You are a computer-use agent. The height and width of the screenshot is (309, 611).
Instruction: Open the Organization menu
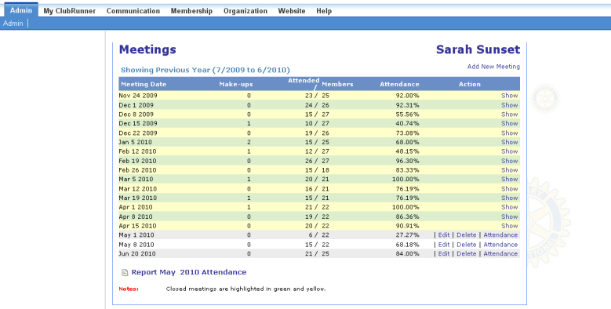coord(245,11)
